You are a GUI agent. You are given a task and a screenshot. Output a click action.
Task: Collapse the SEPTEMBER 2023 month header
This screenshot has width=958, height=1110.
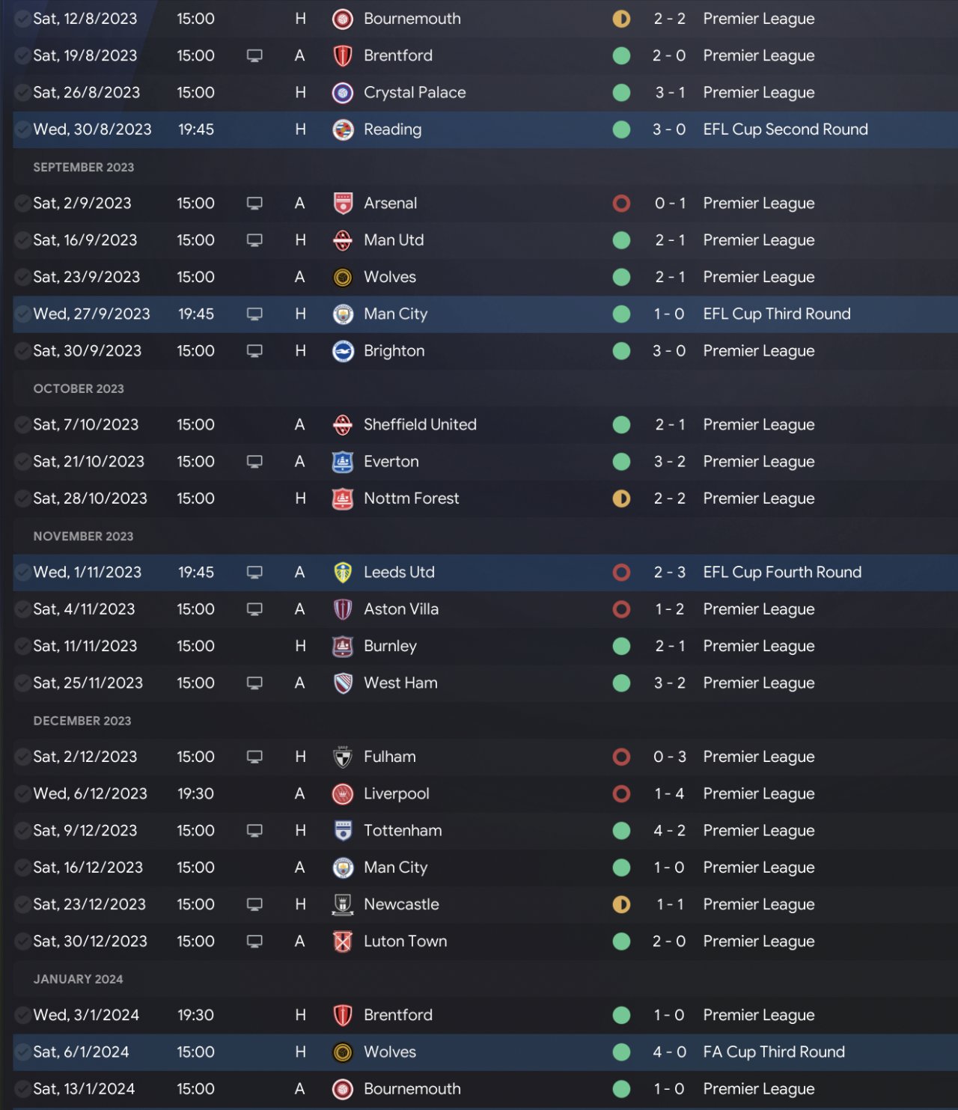tap(84, 167)
